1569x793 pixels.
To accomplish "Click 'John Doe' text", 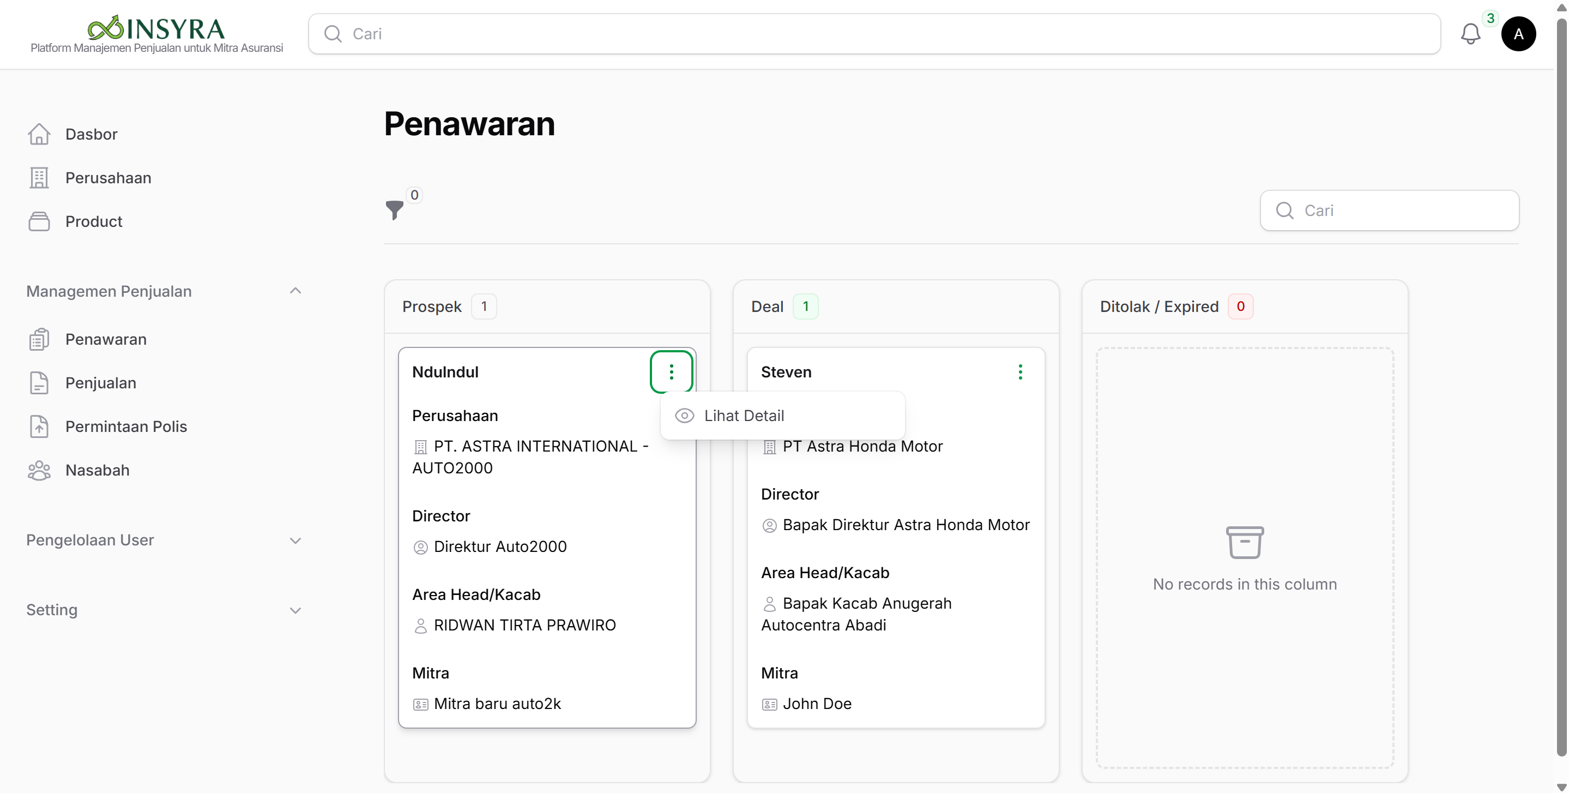I will 817,704.
